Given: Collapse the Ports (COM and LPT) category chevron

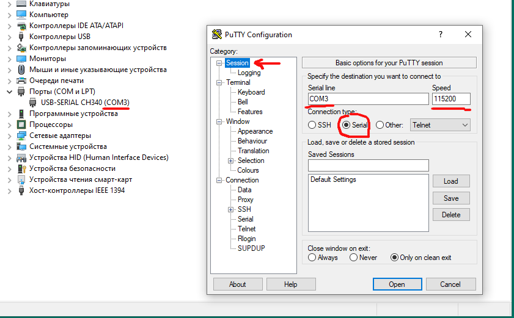Looking at the screenshot, I should click(10, 92).
